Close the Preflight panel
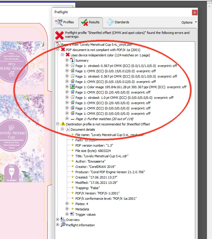The height and width of the screenshot is (239, 212). click(195, 13)
